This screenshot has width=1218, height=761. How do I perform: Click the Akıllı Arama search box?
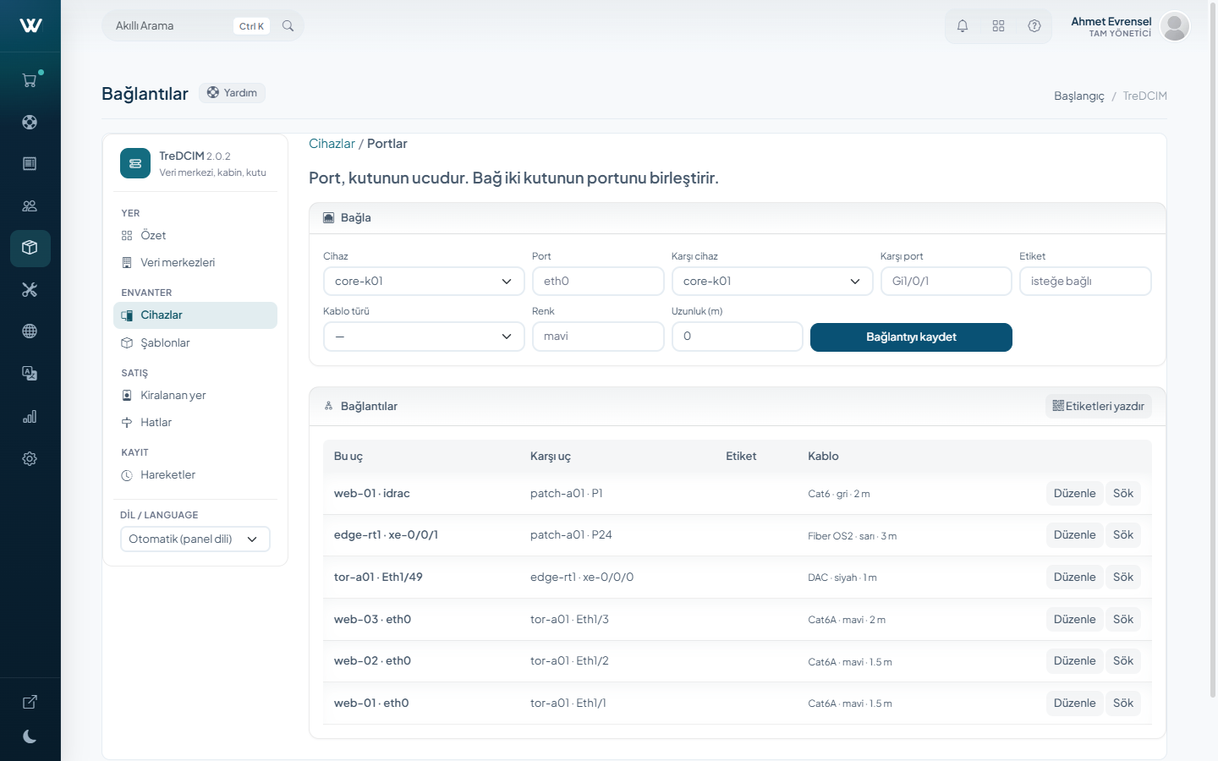point(203,26)
